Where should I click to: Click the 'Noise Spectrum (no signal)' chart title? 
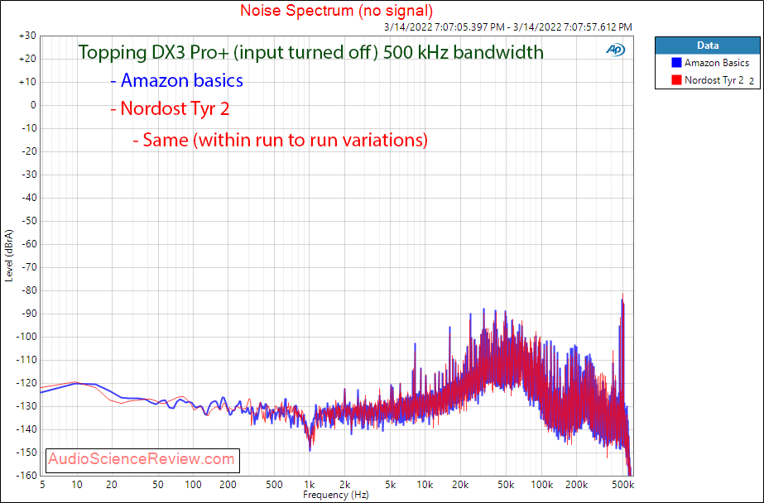336,10
